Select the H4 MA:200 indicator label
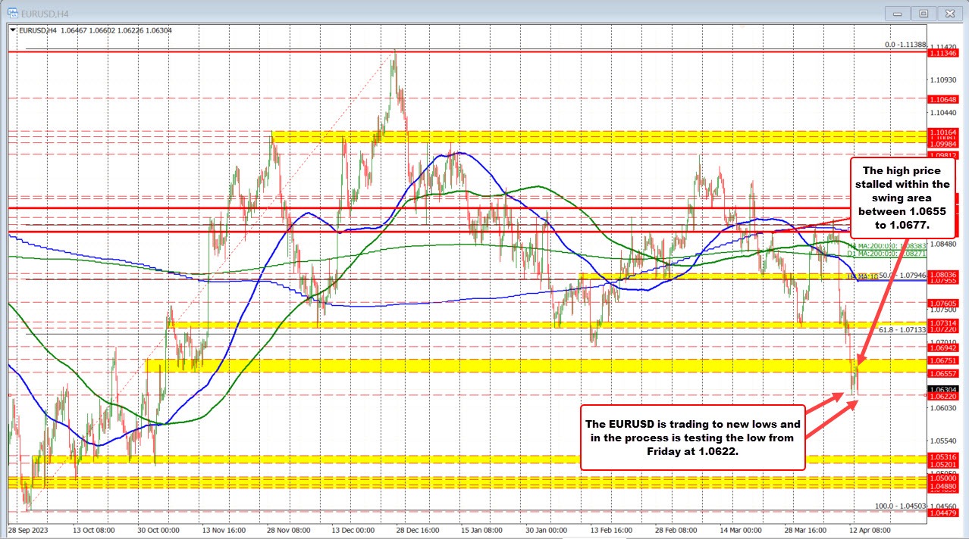The width and height of the screenshot is (969, 539). [888, 246]
